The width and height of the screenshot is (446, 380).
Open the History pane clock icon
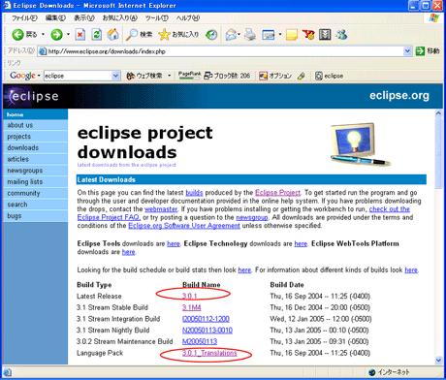tap(211, 35)
